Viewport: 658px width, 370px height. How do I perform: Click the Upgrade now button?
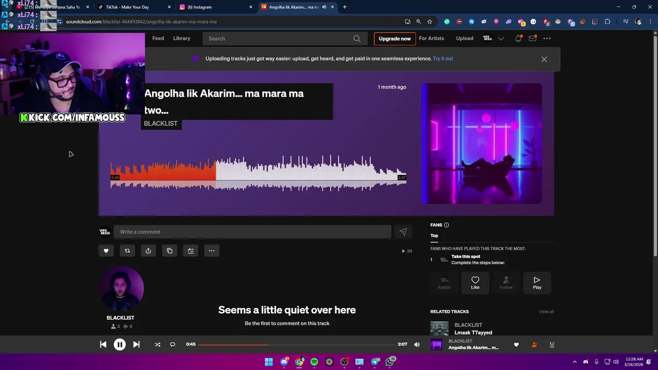(395, 39)
